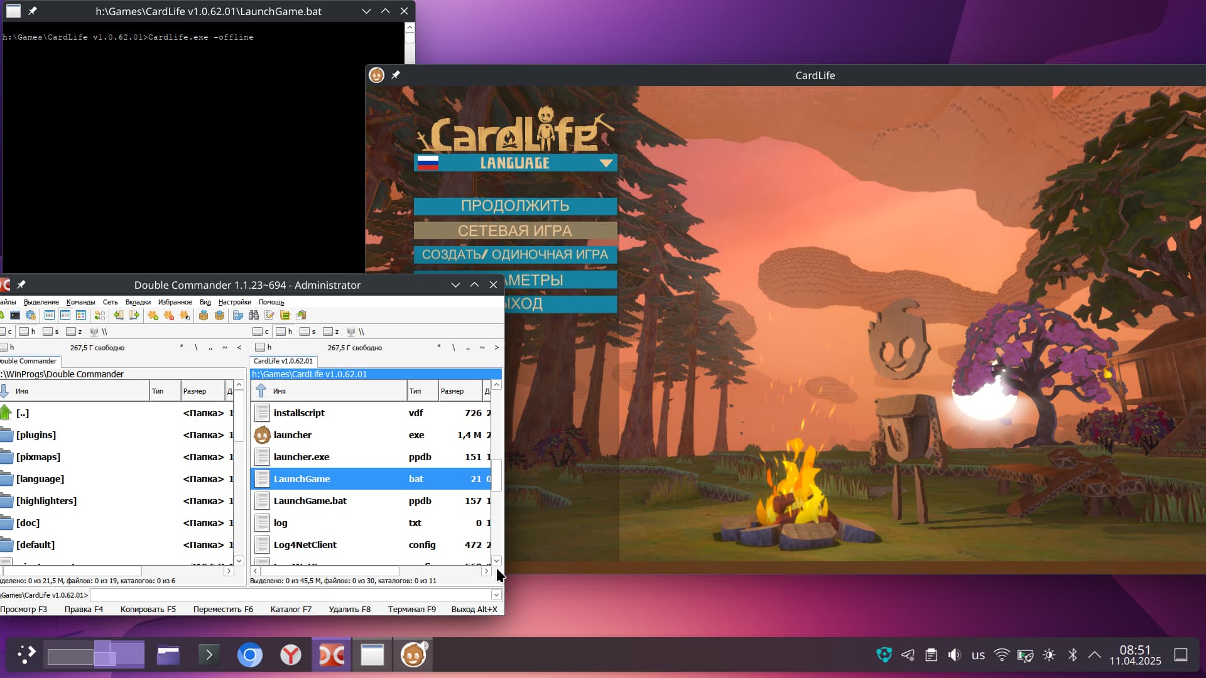The height and width of the screenshot is (678, 1206).
Task: Go up a directory via right panel arrow
Action: [x=261, y=390]
